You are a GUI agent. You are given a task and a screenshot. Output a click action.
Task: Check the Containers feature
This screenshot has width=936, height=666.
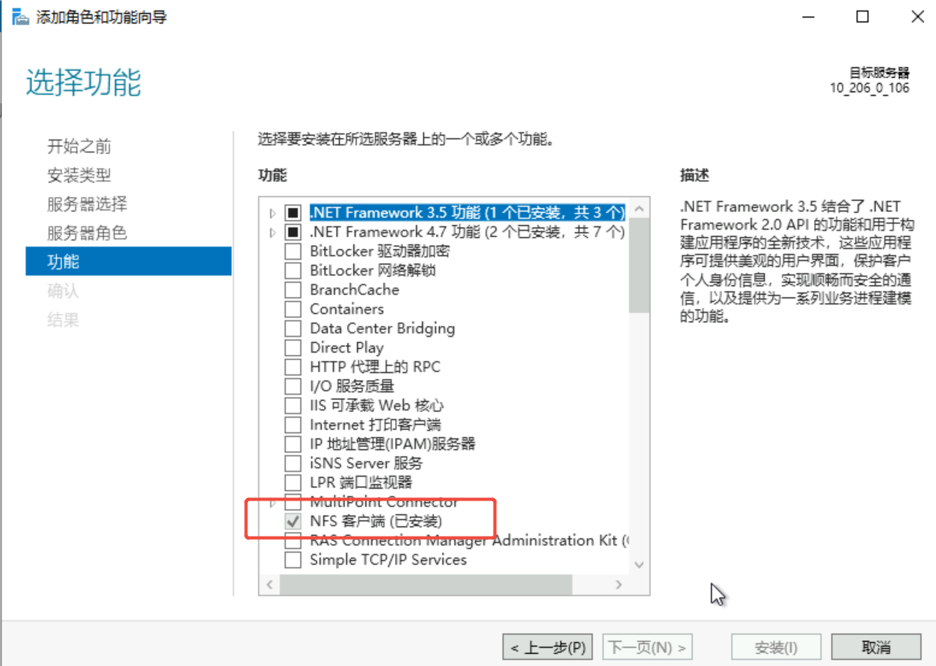coord(293,309)
